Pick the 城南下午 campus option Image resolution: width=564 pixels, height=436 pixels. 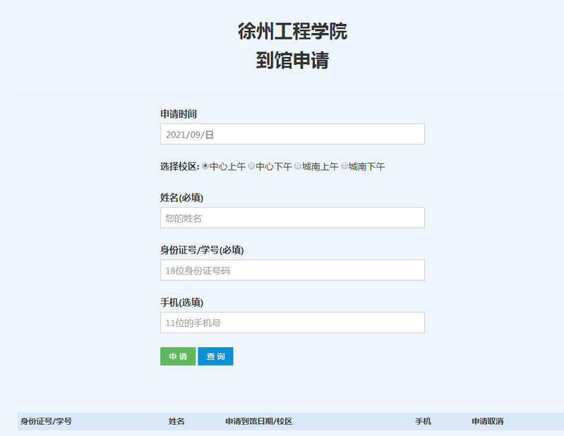(344, 166)
